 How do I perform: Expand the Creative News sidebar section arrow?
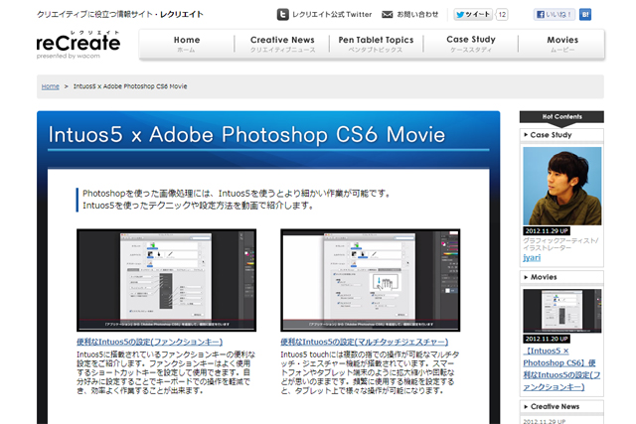click(526, 406)
